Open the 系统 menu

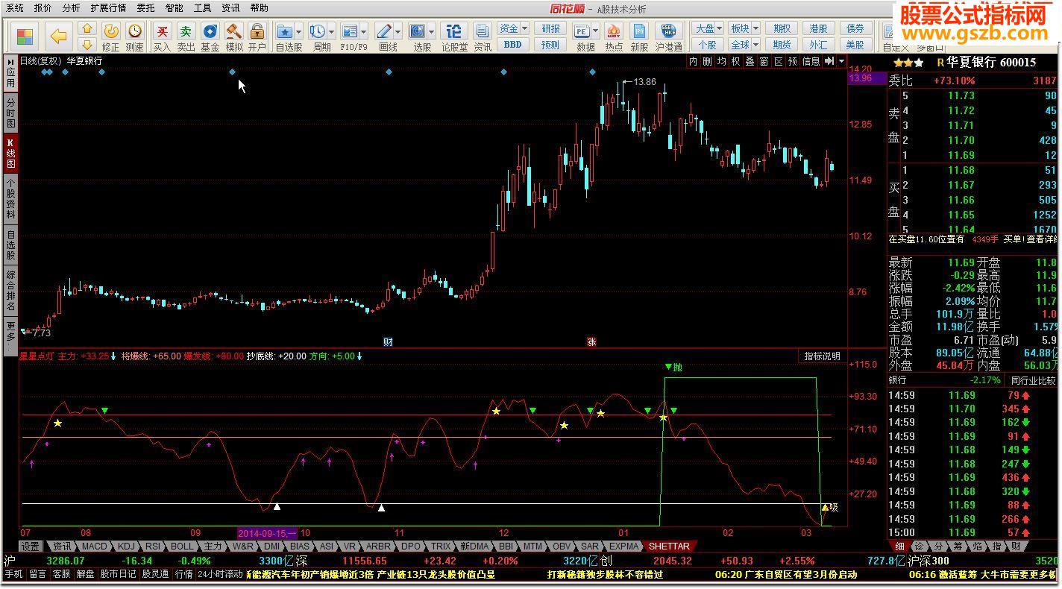[x=14, y=8]
